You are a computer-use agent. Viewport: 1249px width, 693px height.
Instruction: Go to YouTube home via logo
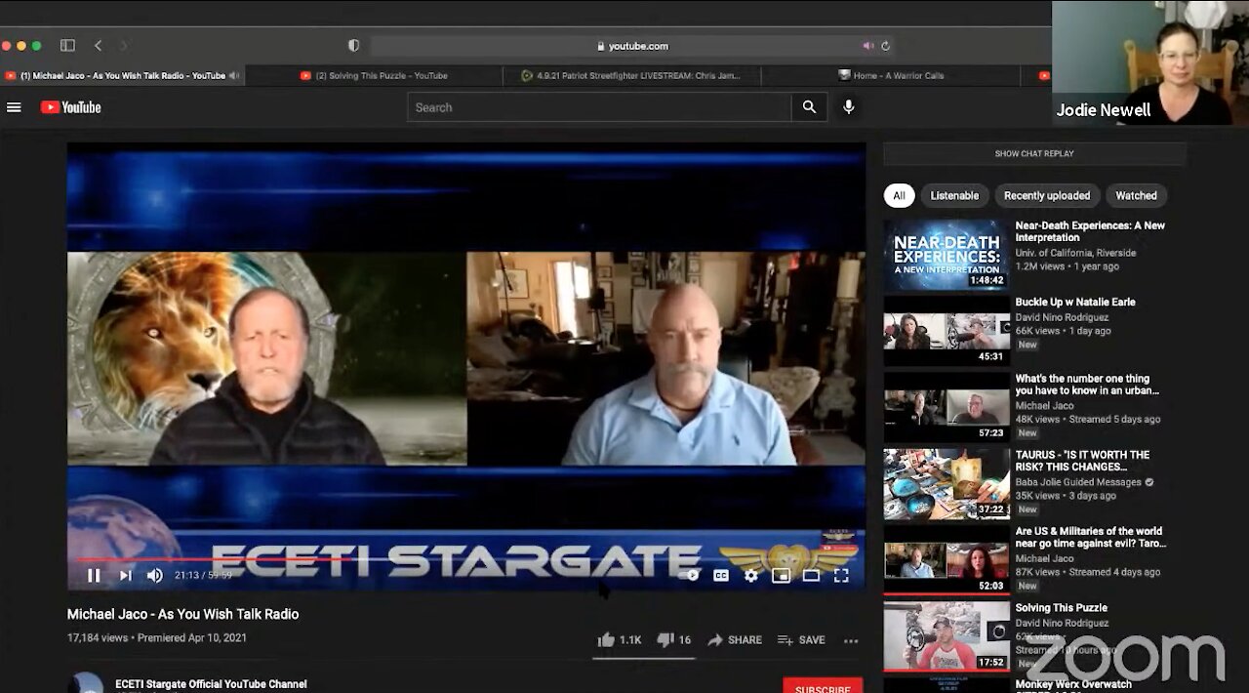71,107
